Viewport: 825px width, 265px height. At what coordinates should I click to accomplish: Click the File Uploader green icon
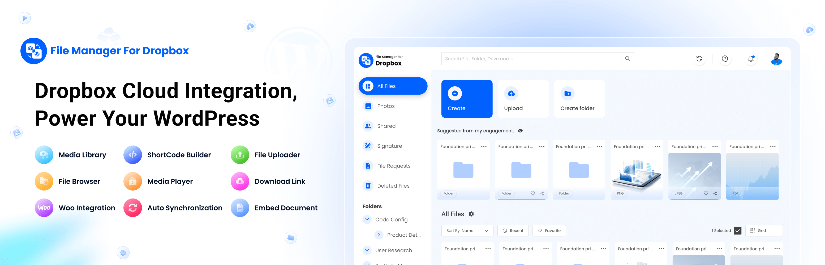(x=240, y=155)
